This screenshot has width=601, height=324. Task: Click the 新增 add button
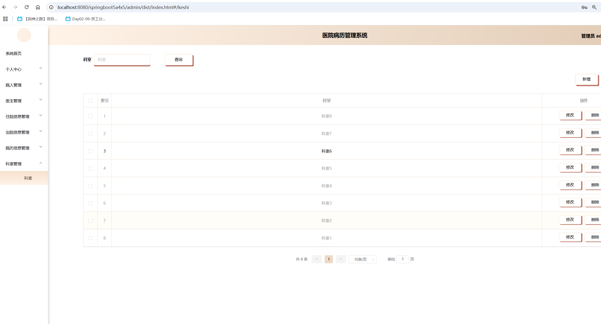(586, 79)
